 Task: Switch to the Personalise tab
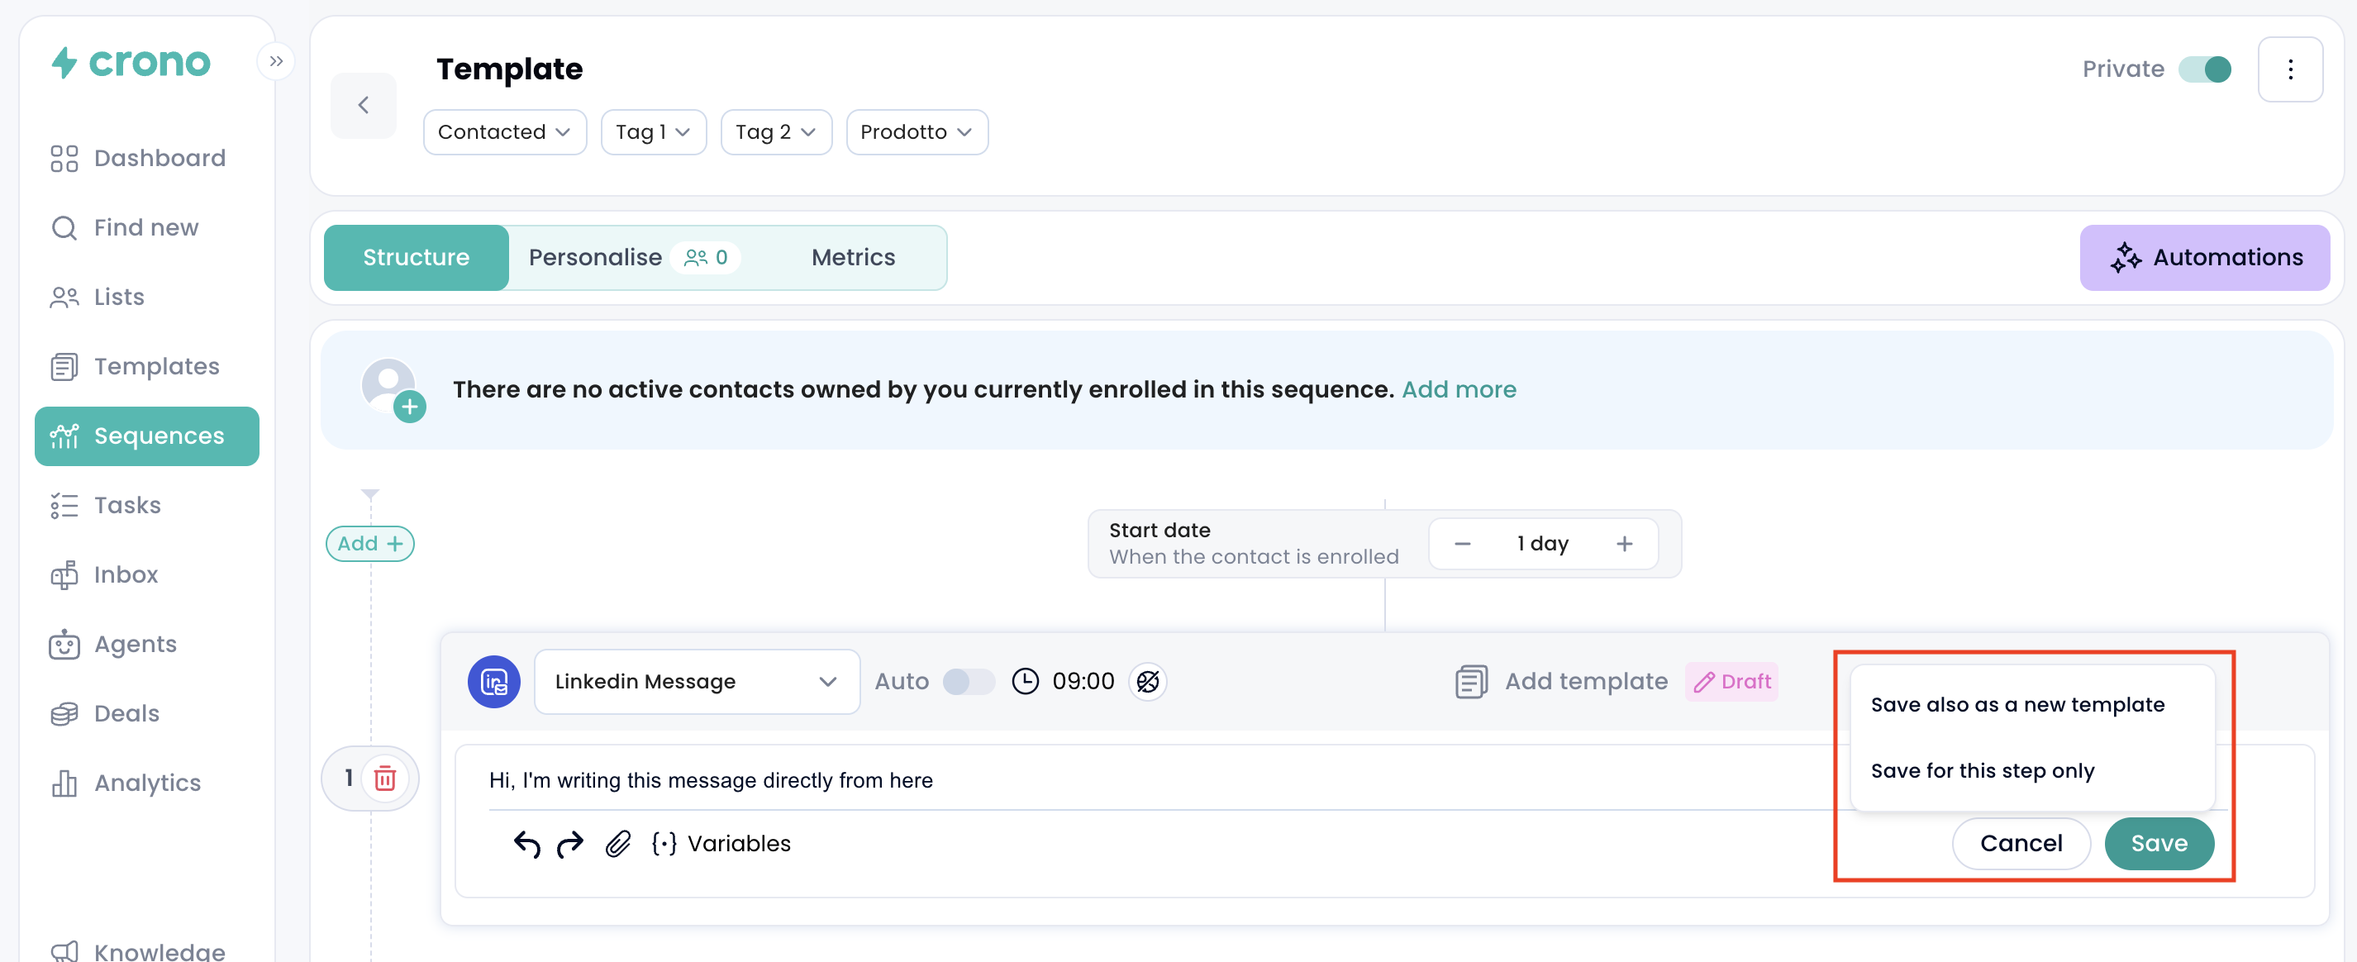coord(635,258)
